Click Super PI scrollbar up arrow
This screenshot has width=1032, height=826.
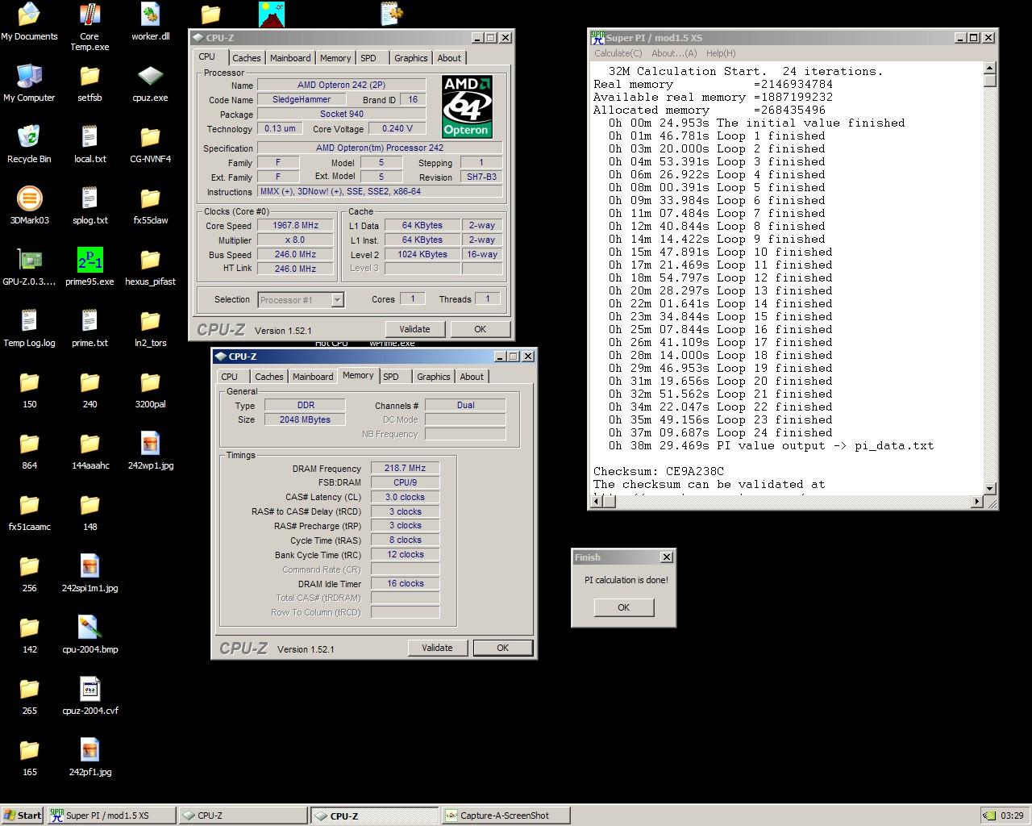click(990, 69)
